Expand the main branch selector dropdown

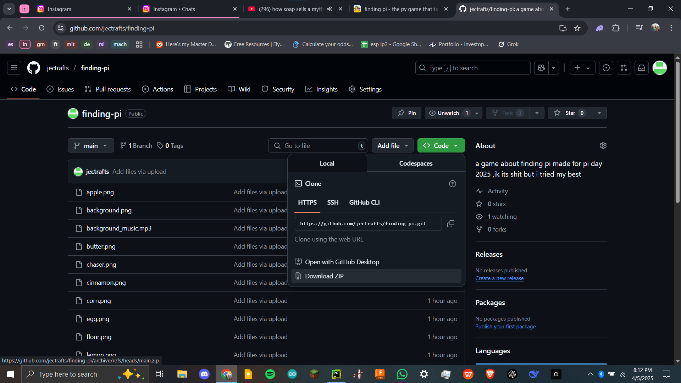[91, 145]
